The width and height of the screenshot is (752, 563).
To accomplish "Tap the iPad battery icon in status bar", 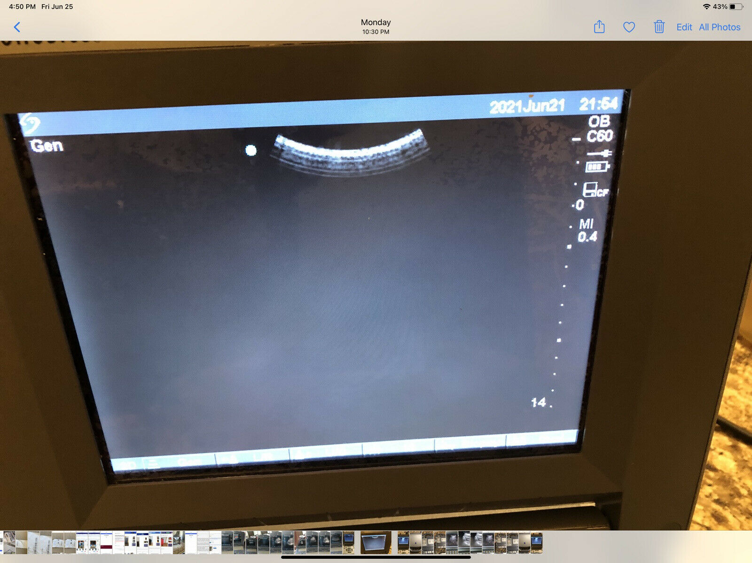I will point(736,7).
